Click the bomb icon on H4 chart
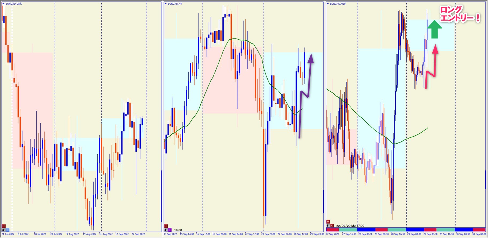Viewport: 488px width, 238px height. pos(166,230)
